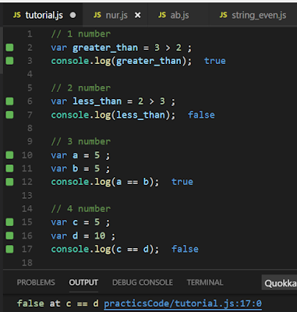Screen dimensions: 297x312
Task: Click the '// 1 number' comment
Action: (81, 34)
